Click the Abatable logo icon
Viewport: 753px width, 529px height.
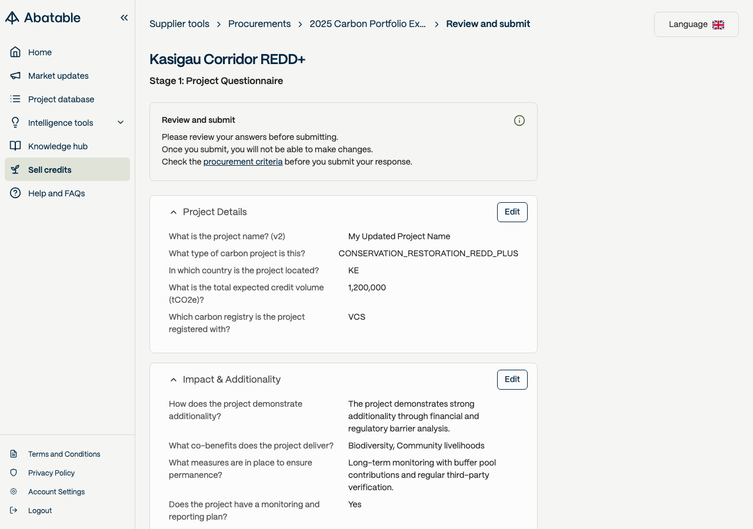pyautogui.click(x=12, y=18)
